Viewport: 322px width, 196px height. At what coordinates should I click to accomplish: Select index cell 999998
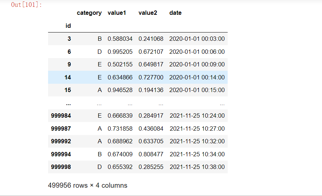click(61, 167)
